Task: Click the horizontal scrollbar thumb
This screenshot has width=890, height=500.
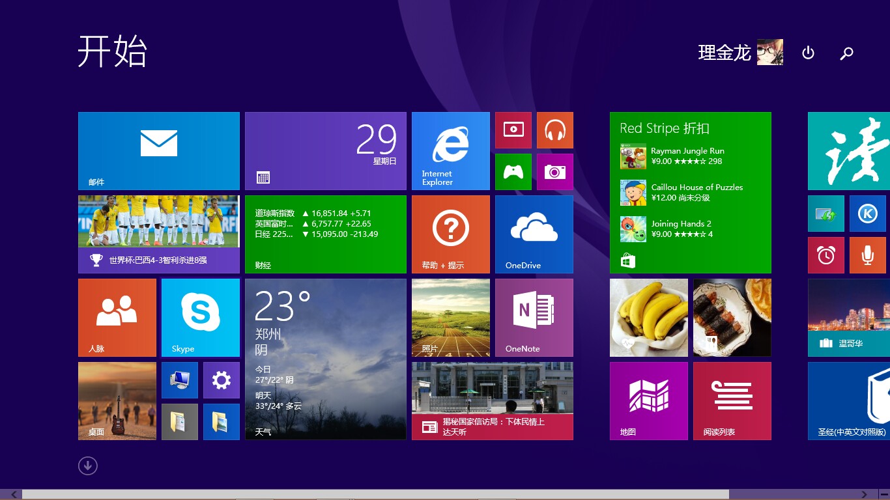Action: (x=375, y=495)
